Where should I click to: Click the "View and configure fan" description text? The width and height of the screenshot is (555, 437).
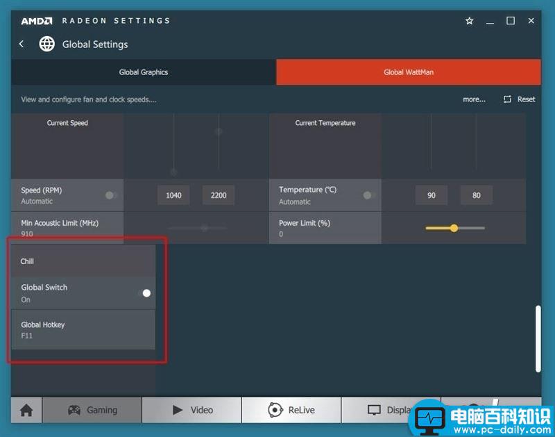click(x=89, y=99)
